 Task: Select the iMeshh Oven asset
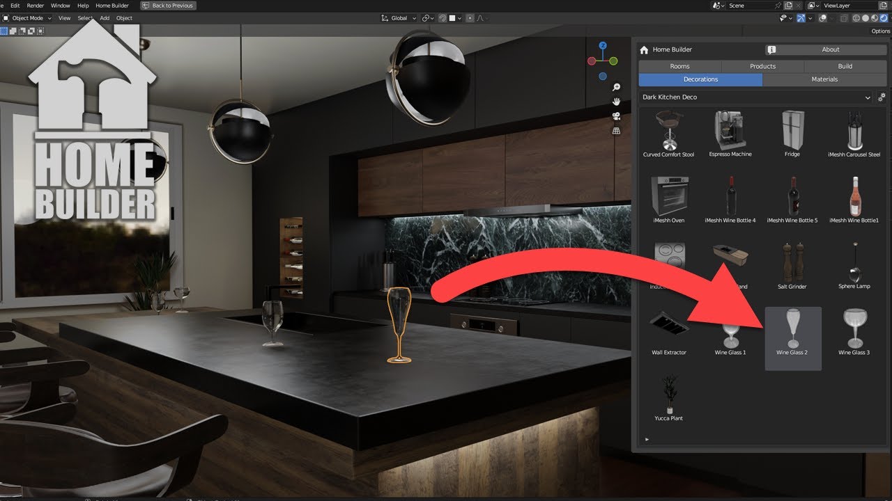point(668,200)
